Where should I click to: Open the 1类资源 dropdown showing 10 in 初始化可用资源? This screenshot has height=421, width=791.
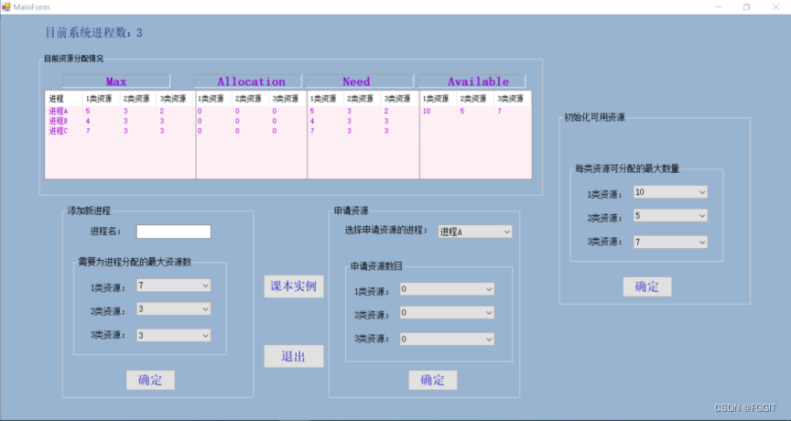coord(670,192)
